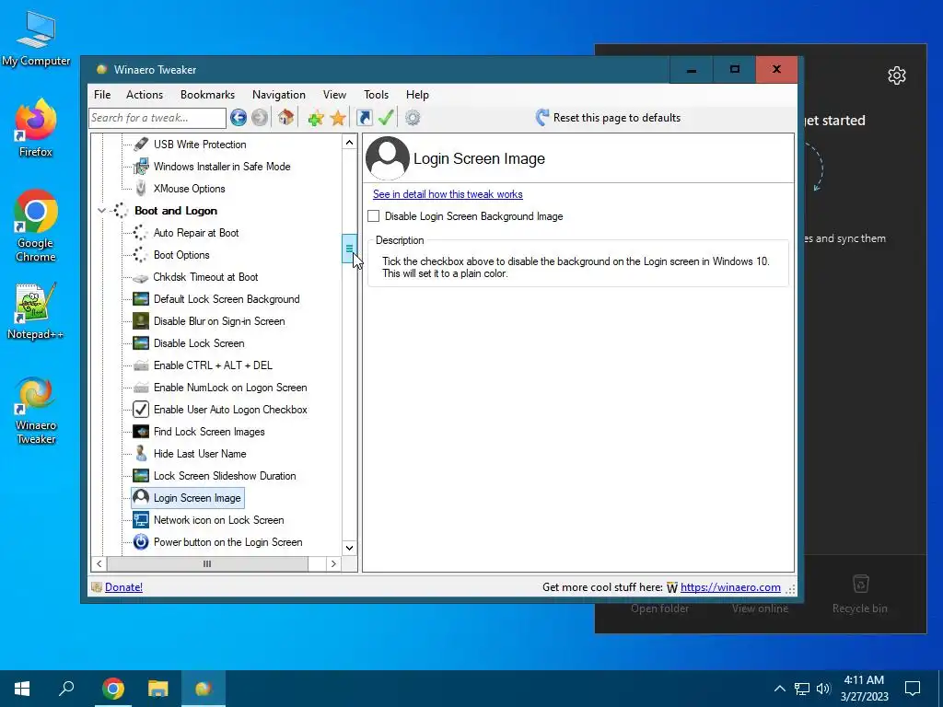Viewport: 943px width, 707px height.
Task: Go to the Home page icon
Action: click(x=285, y=117)
